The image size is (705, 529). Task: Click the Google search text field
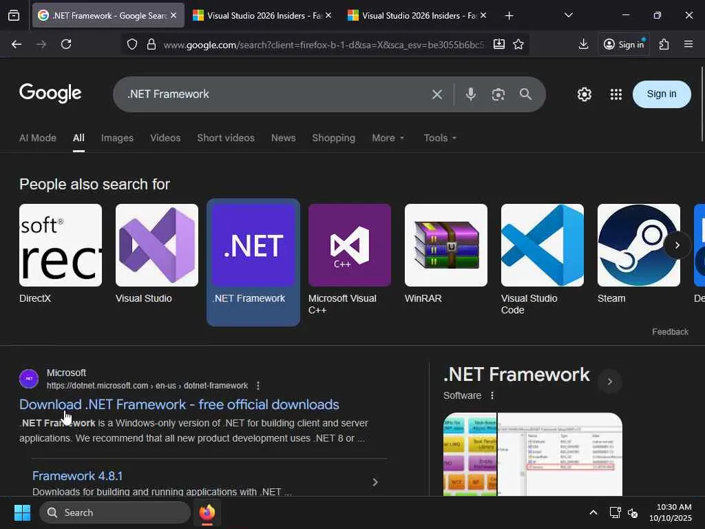point(274,94)
